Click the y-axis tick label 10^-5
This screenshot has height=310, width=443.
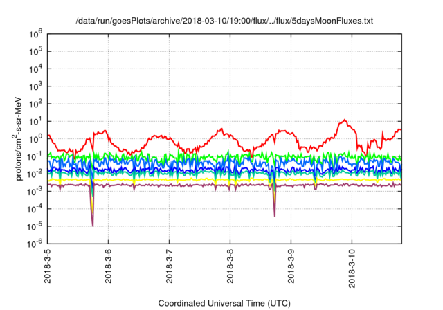click(x=35, y=227)
